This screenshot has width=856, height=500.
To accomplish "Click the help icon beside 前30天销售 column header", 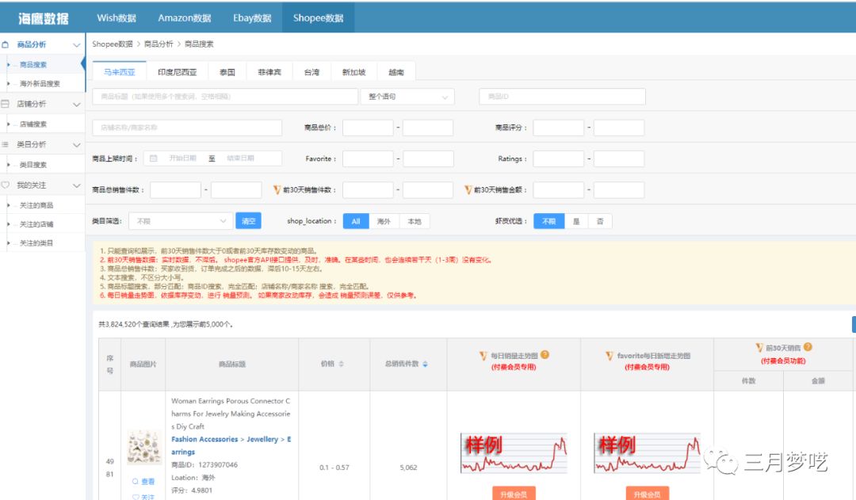I will (808, 347).
